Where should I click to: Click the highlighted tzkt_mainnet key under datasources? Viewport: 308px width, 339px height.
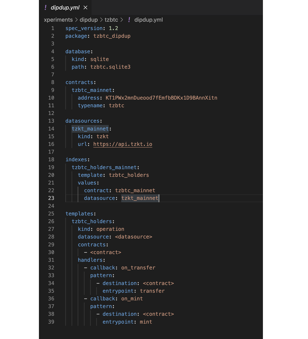tap(90, 129)
